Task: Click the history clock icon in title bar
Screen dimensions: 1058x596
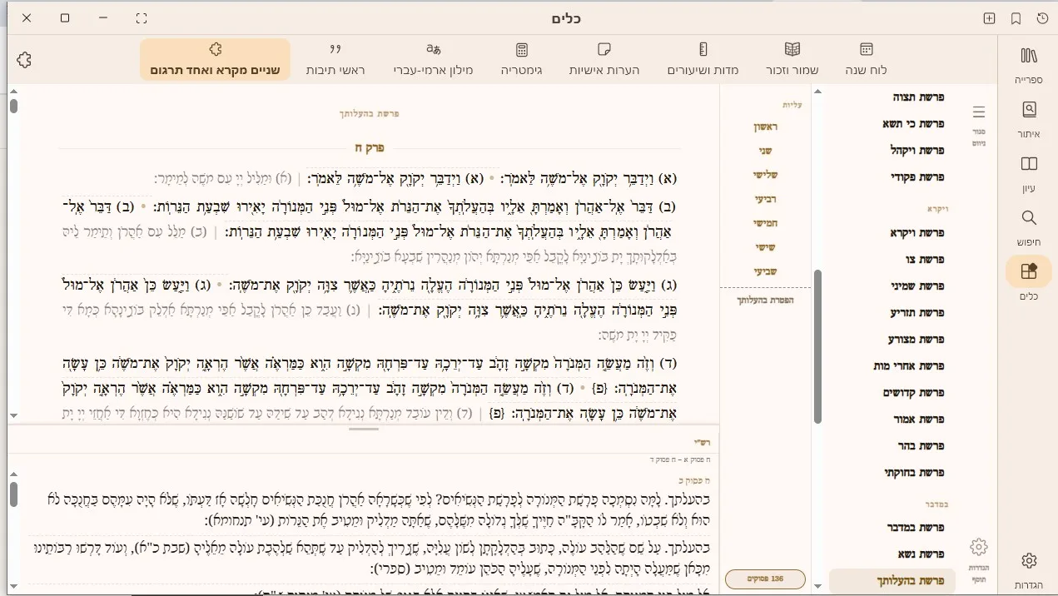Action: [x=1042, y=18]
